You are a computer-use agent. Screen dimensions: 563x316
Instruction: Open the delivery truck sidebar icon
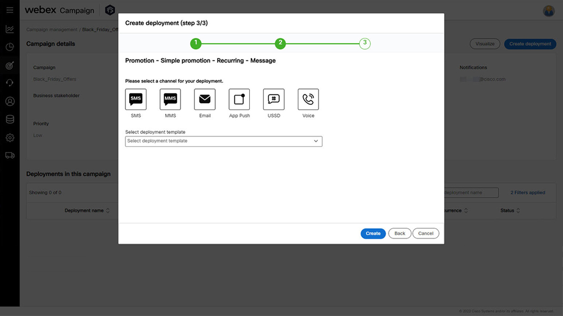pos(10,155)
